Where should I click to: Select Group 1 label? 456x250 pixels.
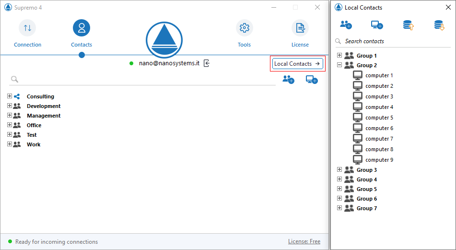coord(367,56)
